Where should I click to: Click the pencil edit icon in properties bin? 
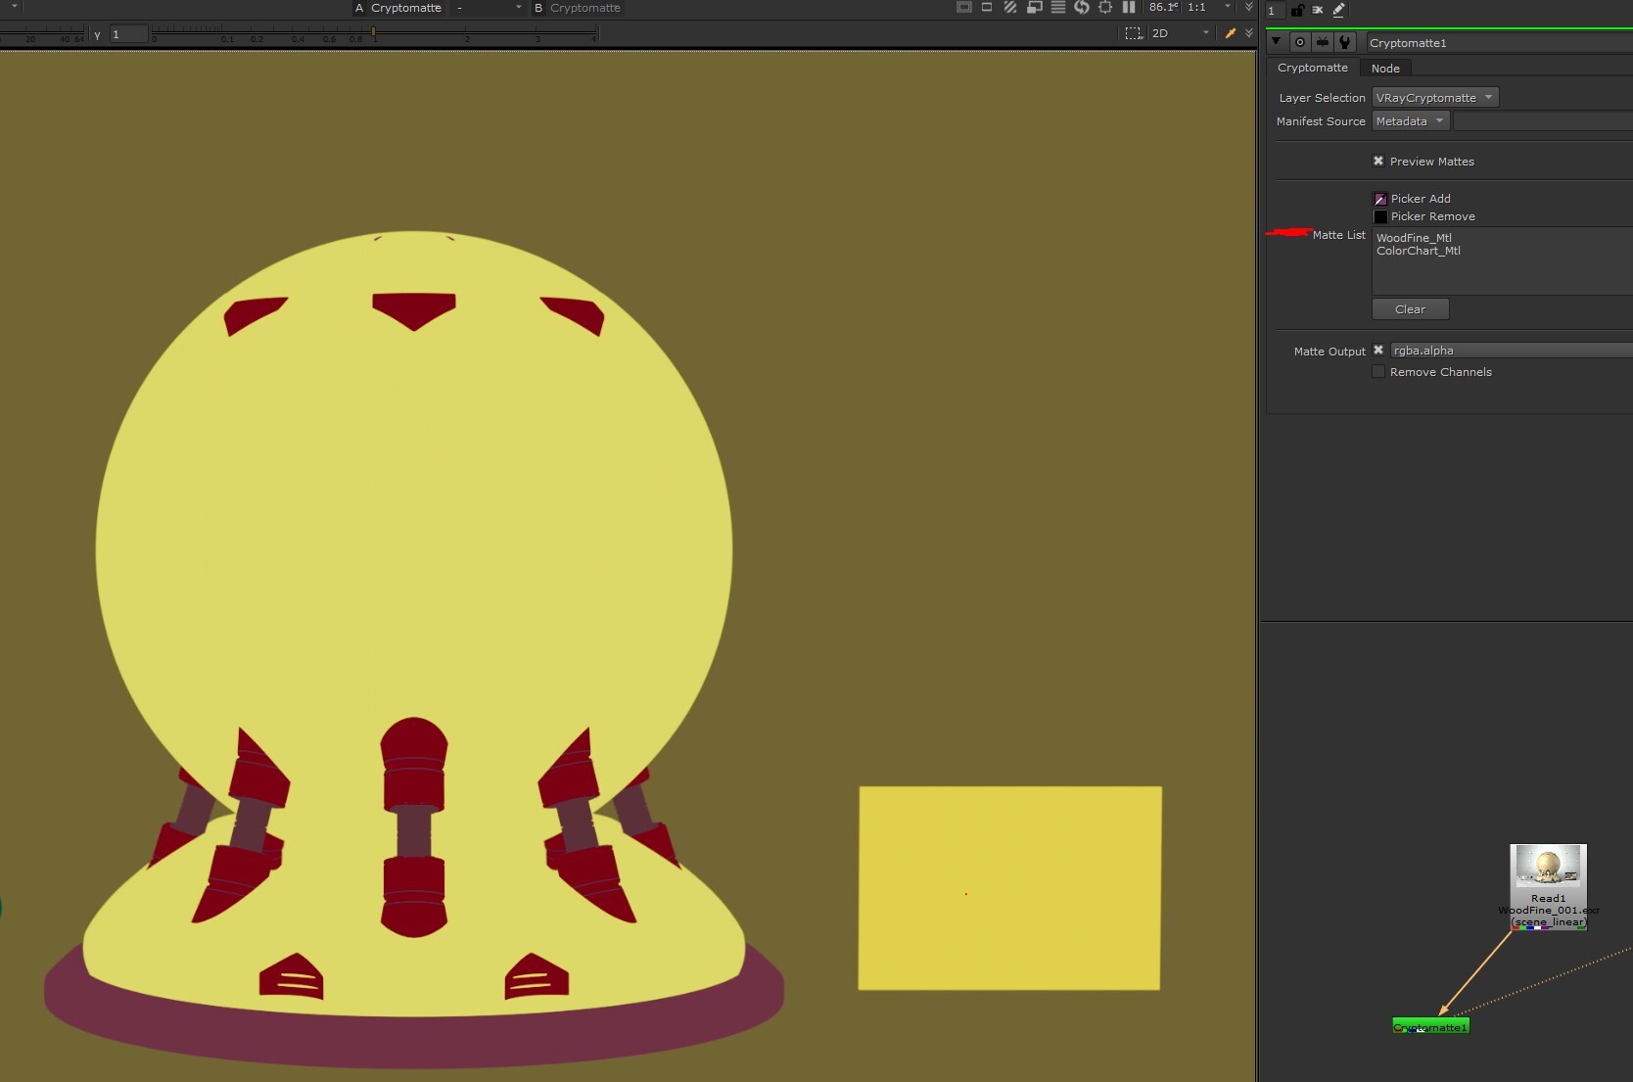(1338, 10)
